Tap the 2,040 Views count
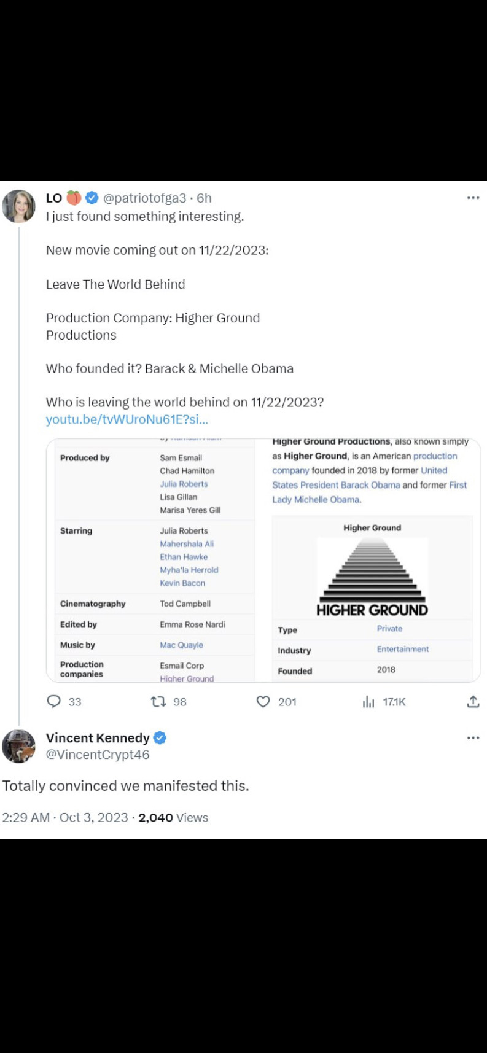 coord(173,817)
